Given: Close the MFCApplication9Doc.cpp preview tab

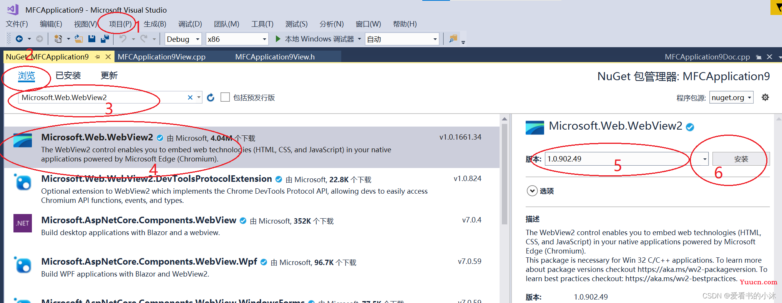Looking at the screenshot, I should click(x=769, y=57).
